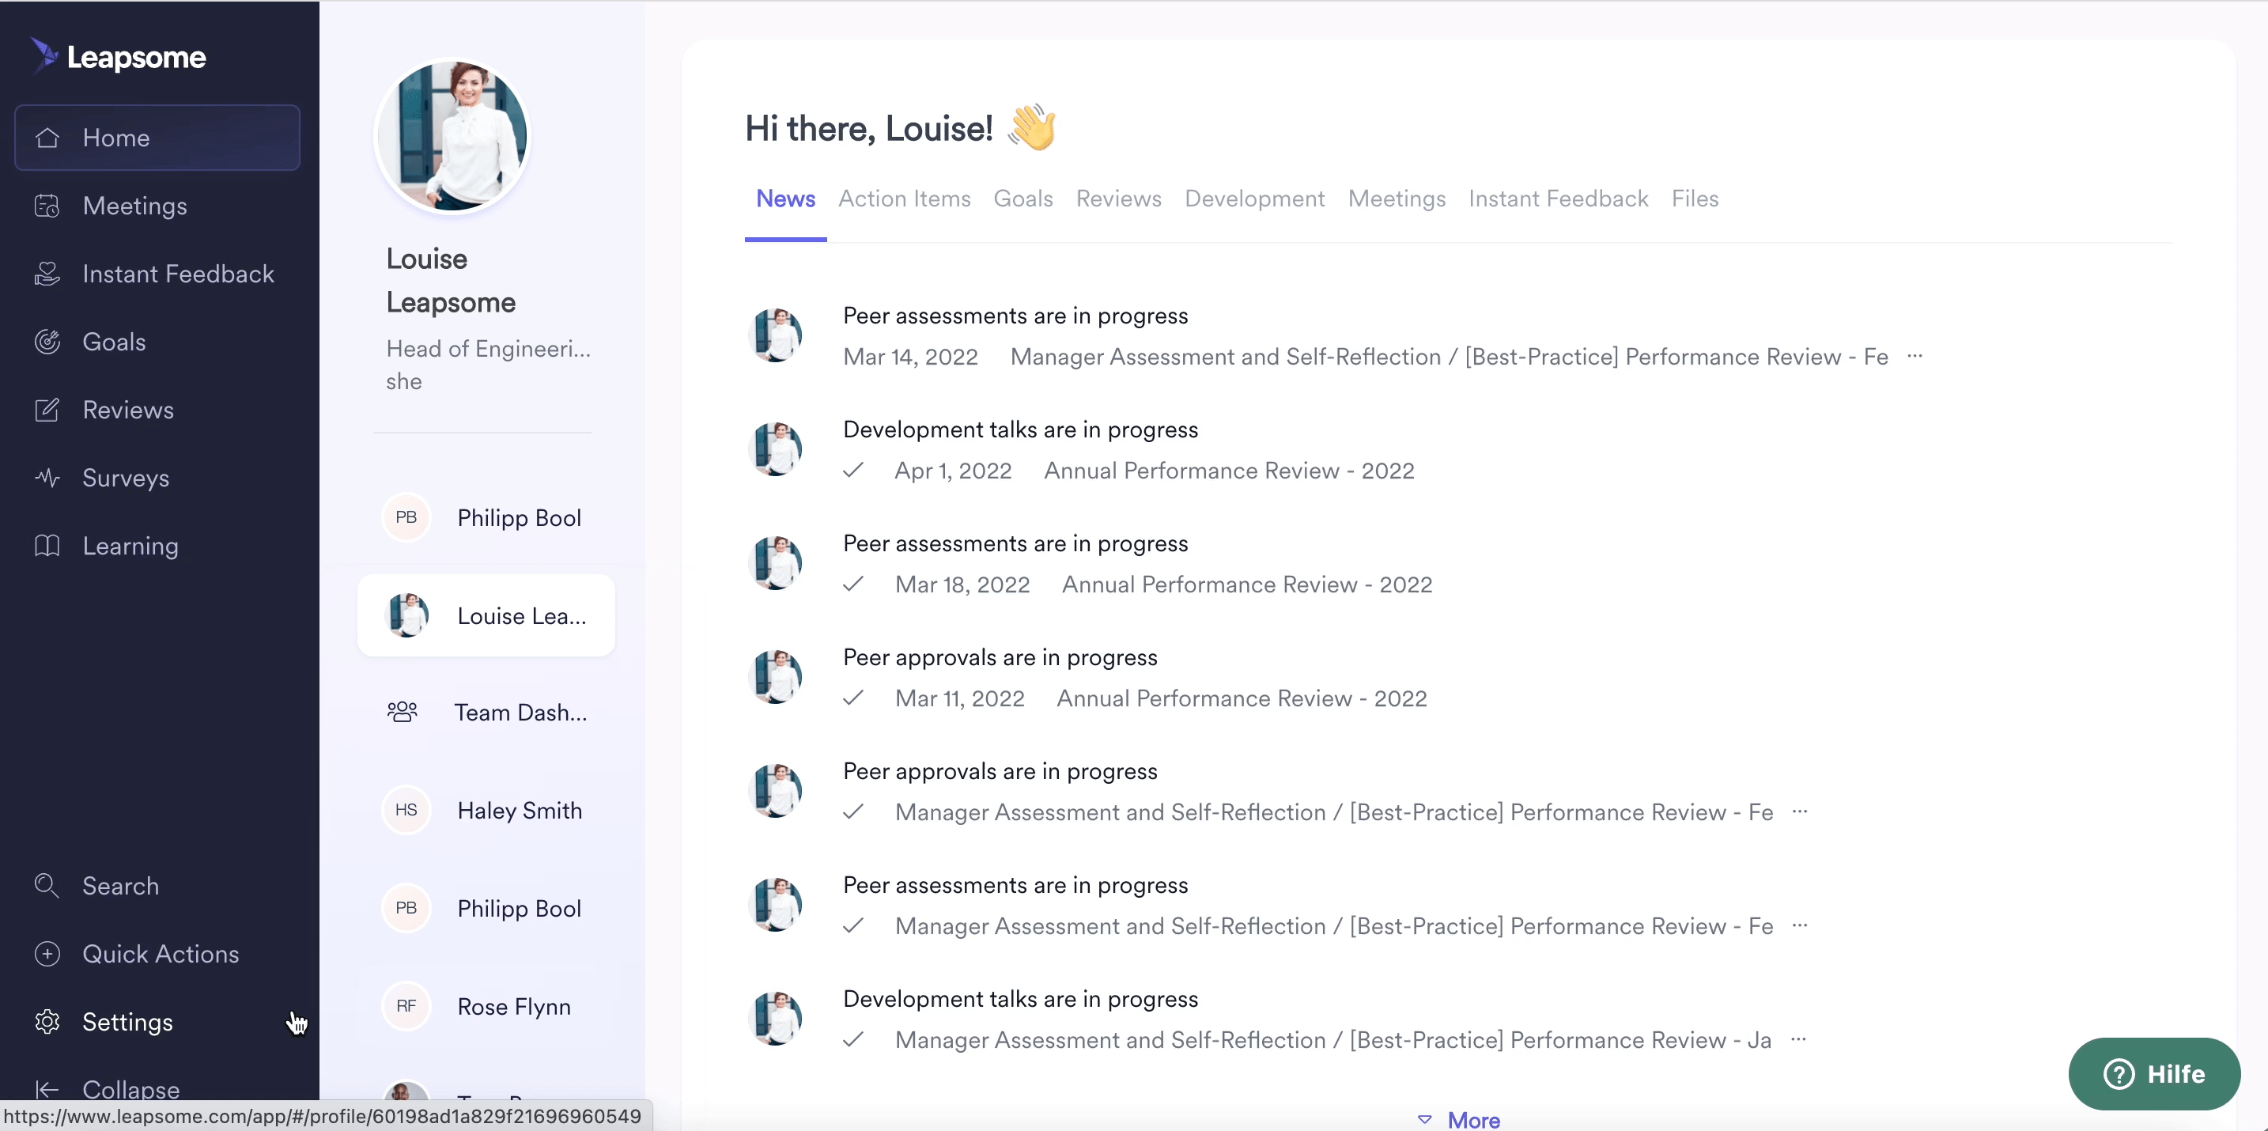Screen dimensions: 2268x1131
Task: Select the Instant Feedback hand icon
Action: [x=47, y=274]
